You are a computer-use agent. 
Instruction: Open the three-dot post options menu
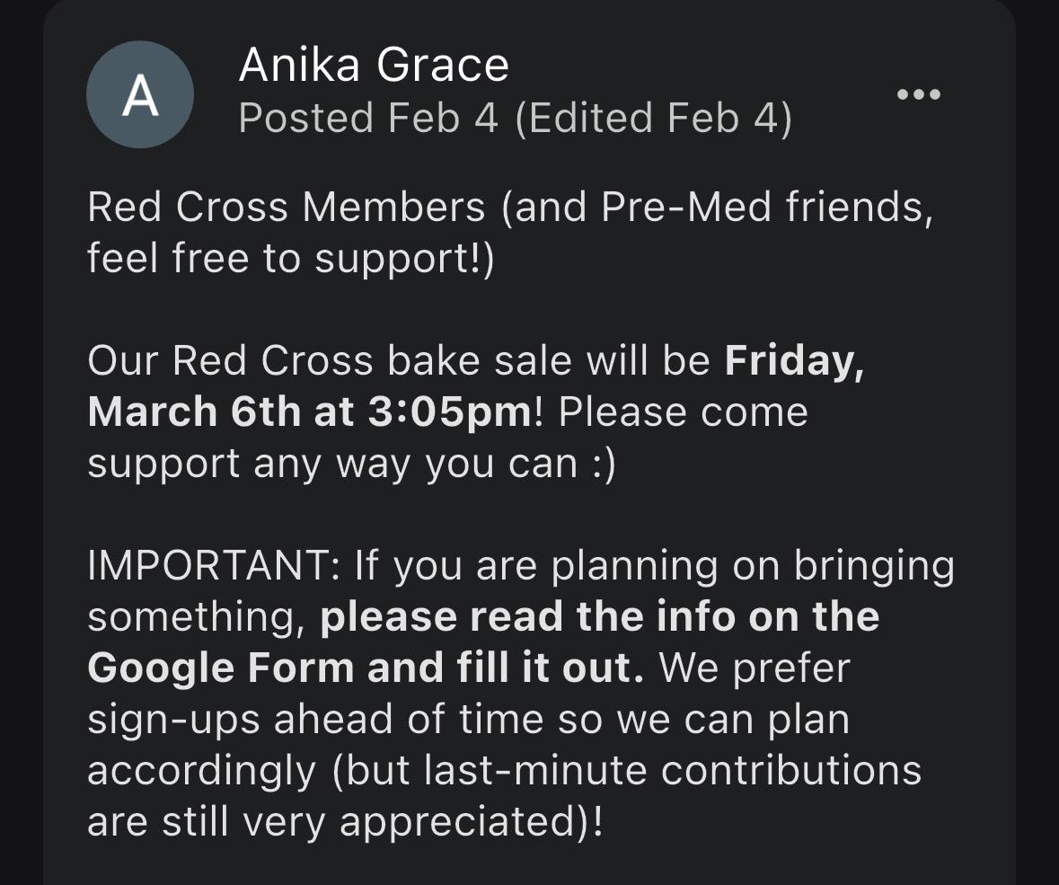pyautogui.click(x=919, y=94)
